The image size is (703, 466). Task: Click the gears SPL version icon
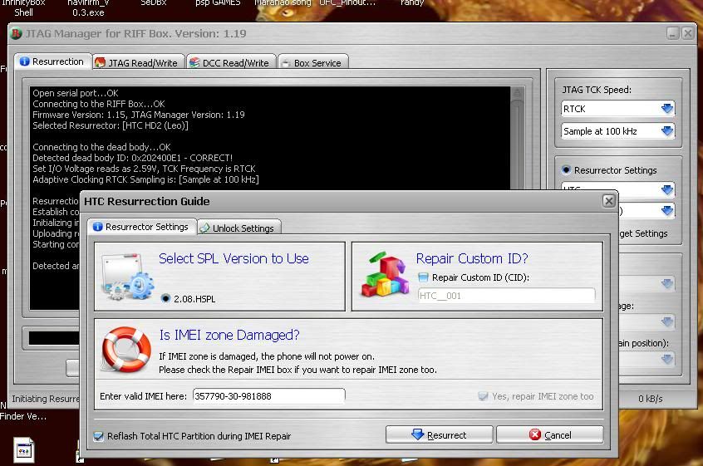128,277
